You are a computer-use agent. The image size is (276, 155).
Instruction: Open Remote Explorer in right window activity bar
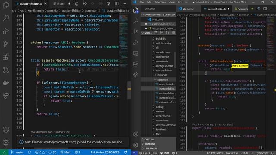pyautogui.click(x=135, y=53)
